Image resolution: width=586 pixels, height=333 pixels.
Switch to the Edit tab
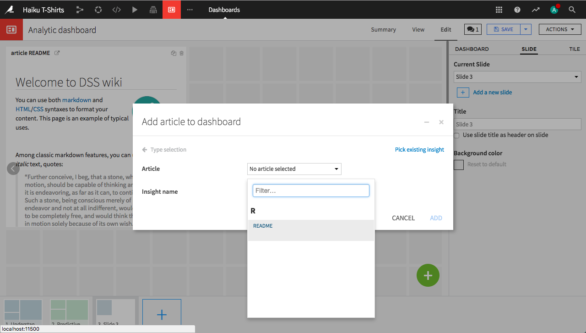tap(446, 30)
